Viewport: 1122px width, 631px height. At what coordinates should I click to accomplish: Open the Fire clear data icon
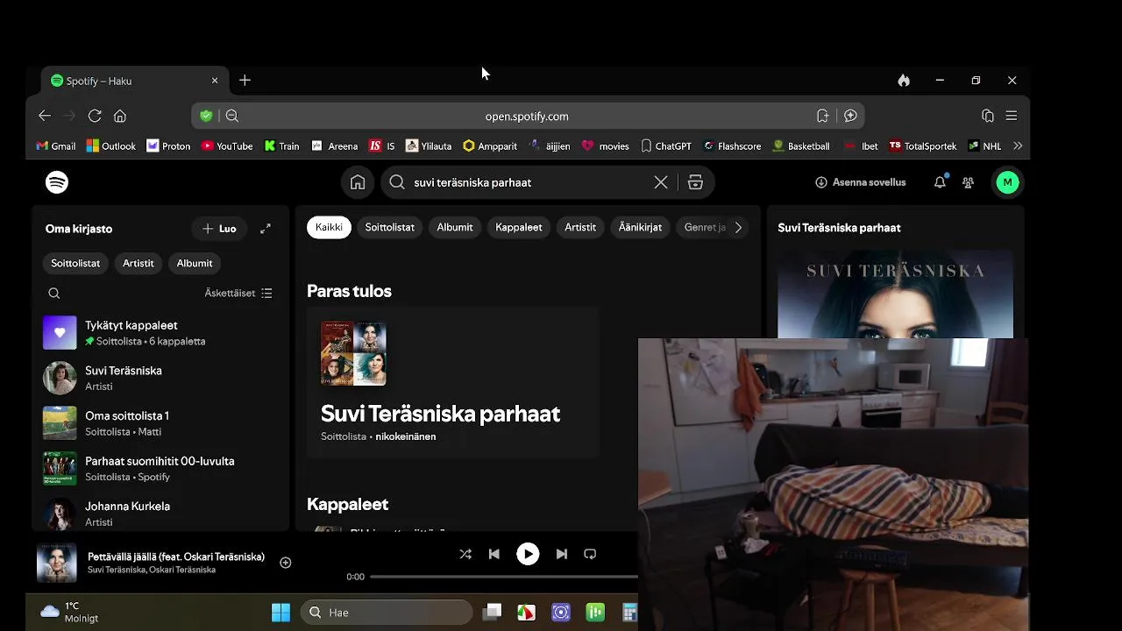tap(904, 81)
